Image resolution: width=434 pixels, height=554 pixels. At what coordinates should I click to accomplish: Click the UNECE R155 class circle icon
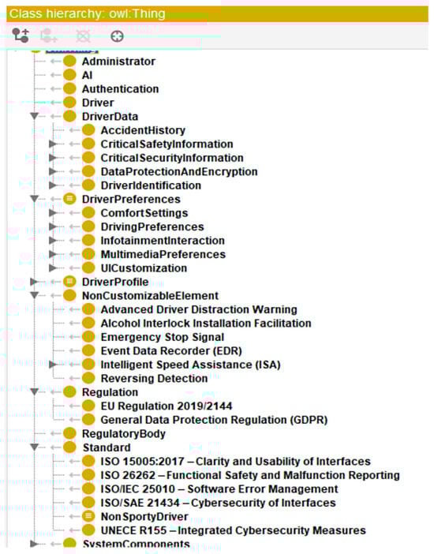point(88,530)
